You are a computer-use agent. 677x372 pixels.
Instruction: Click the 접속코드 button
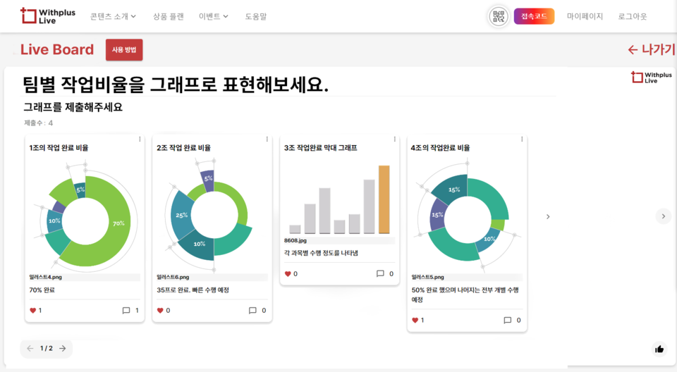(x=534, y=16)
